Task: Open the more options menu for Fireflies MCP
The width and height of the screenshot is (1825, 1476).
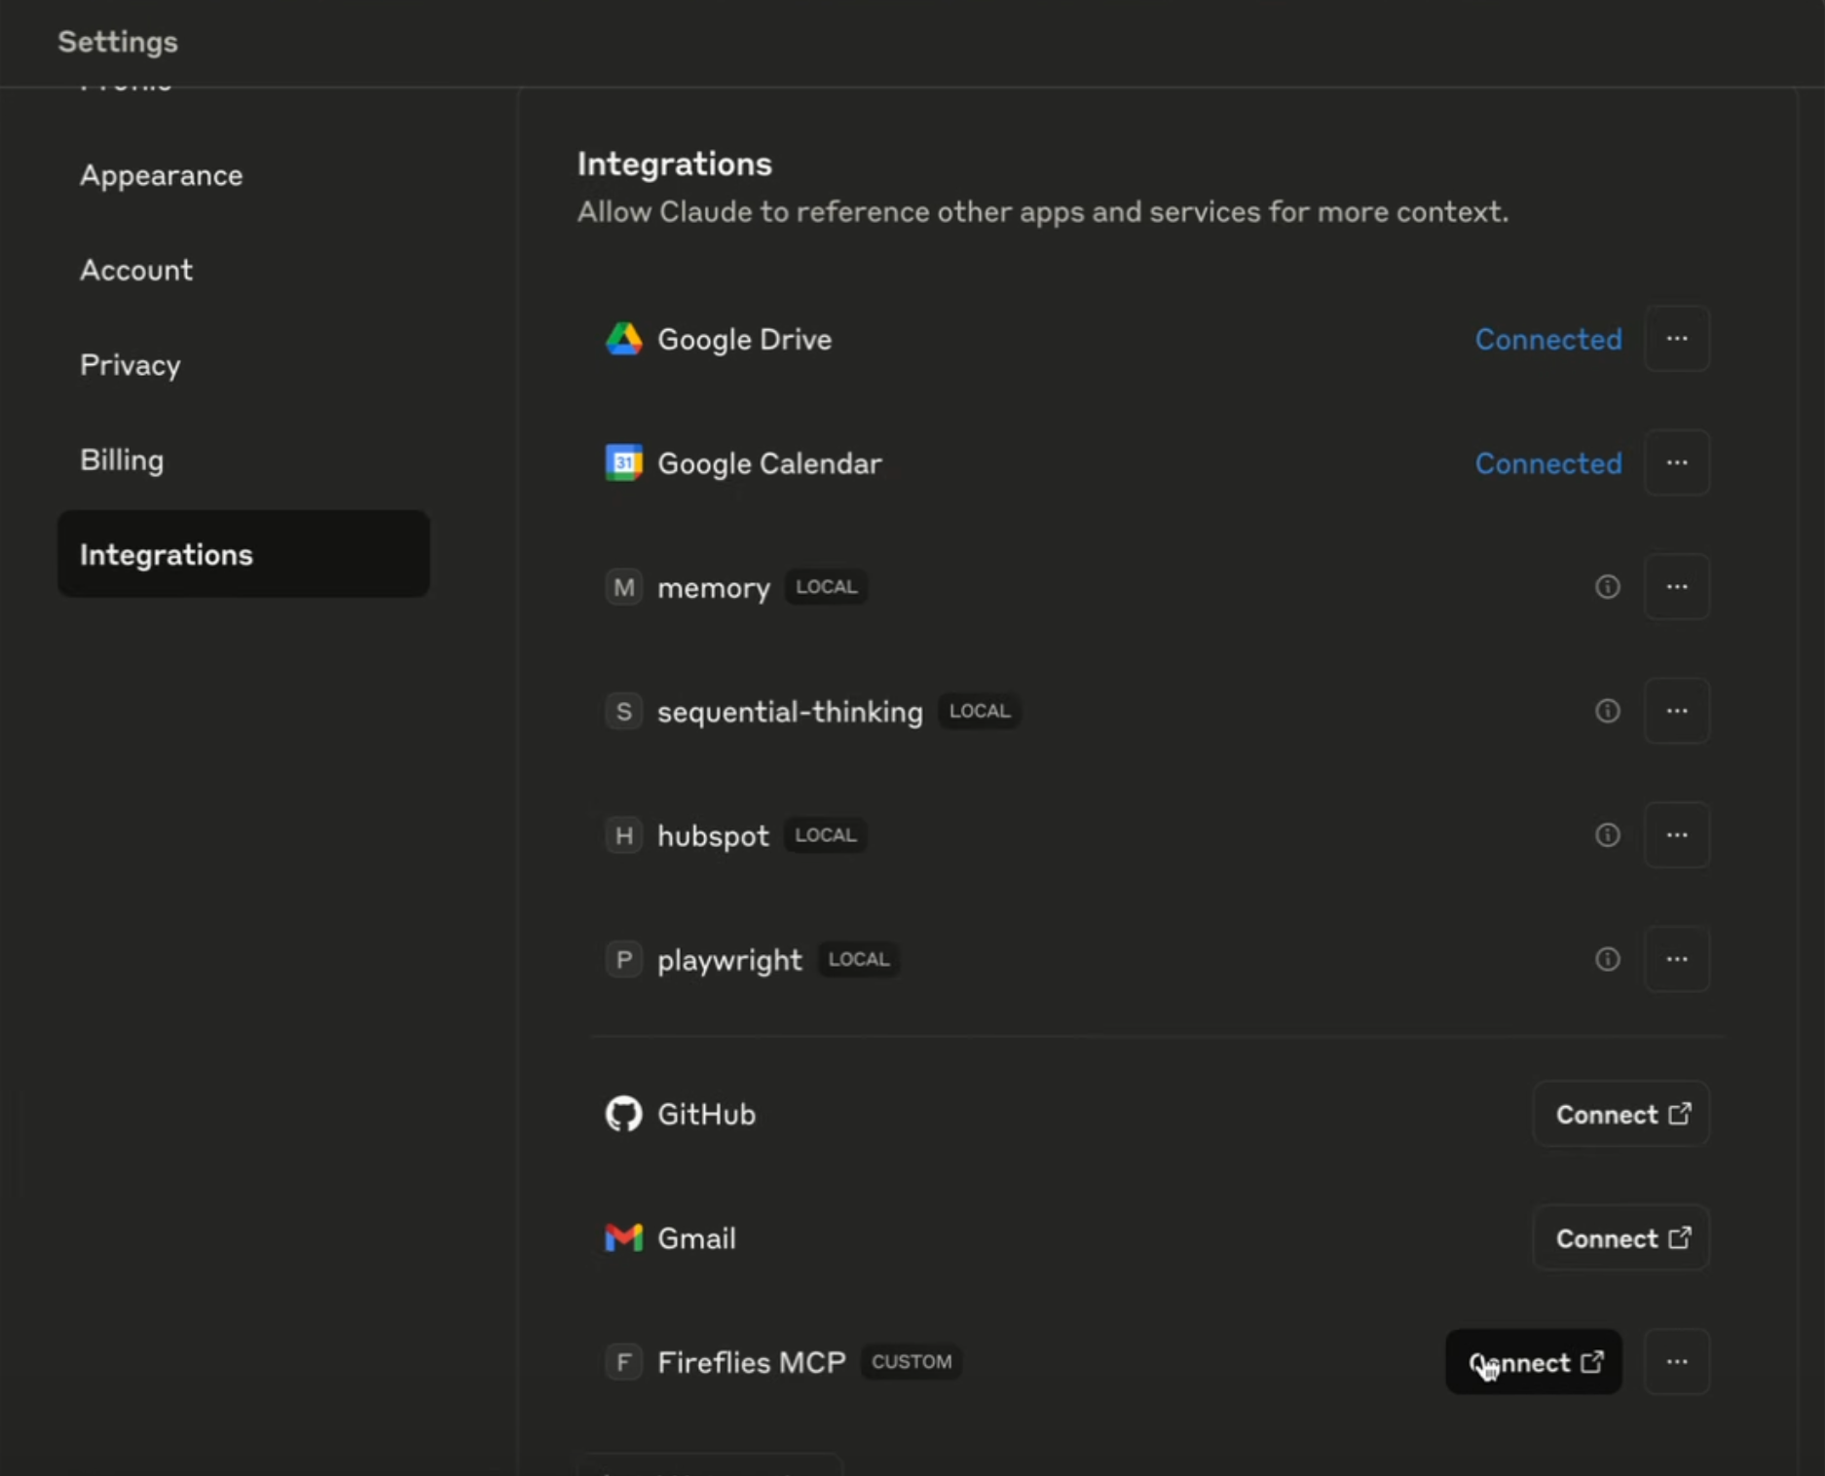Action: pyautogui.click(x=1677, y=1361)
